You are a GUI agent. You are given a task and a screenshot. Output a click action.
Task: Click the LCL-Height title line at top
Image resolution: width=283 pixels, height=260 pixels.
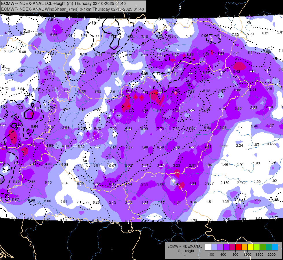pyautogui.click(x=63, y=3)
